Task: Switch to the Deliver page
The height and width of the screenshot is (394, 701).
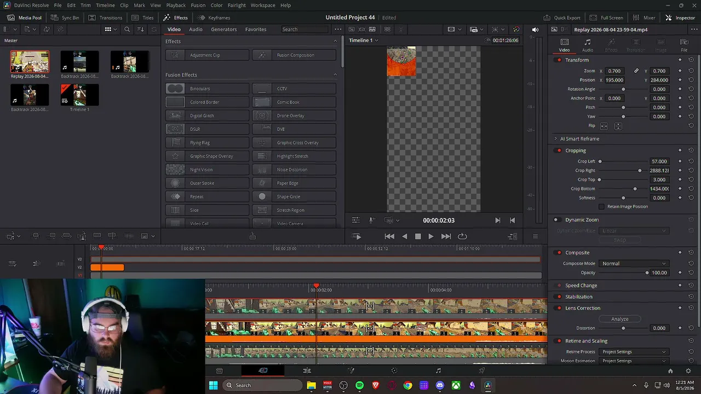Action: pos(482,371)
